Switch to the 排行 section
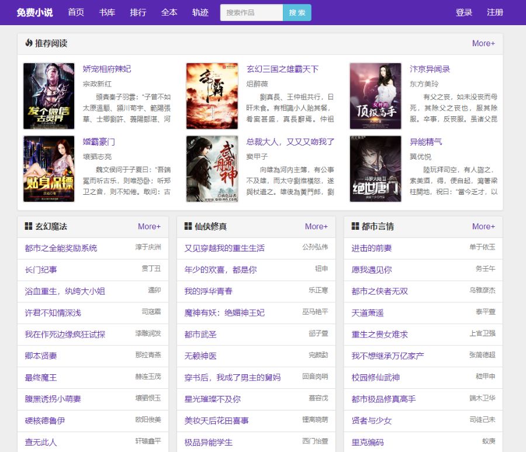The image size is (526, 452). click(138, 12)
